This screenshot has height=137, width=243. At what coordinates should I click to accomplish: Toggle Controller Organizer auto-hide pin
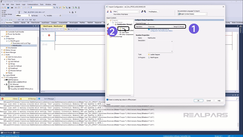[x=36, y=26]
